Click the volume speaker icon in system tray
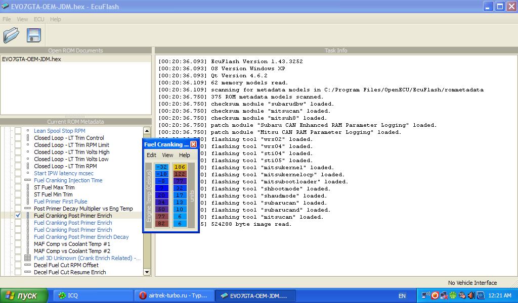 [x=470, y=295]
